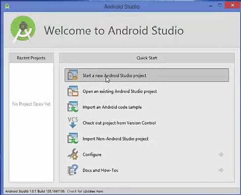Click the Android Studio logo in header
The width and height of the screenshot is (241, 195).
coord(23,30)
